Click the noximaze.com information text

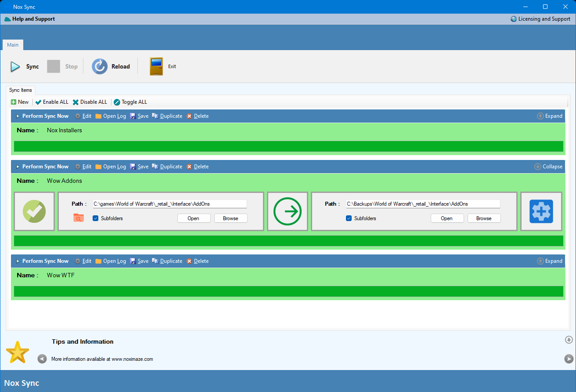tap(102, 359)
